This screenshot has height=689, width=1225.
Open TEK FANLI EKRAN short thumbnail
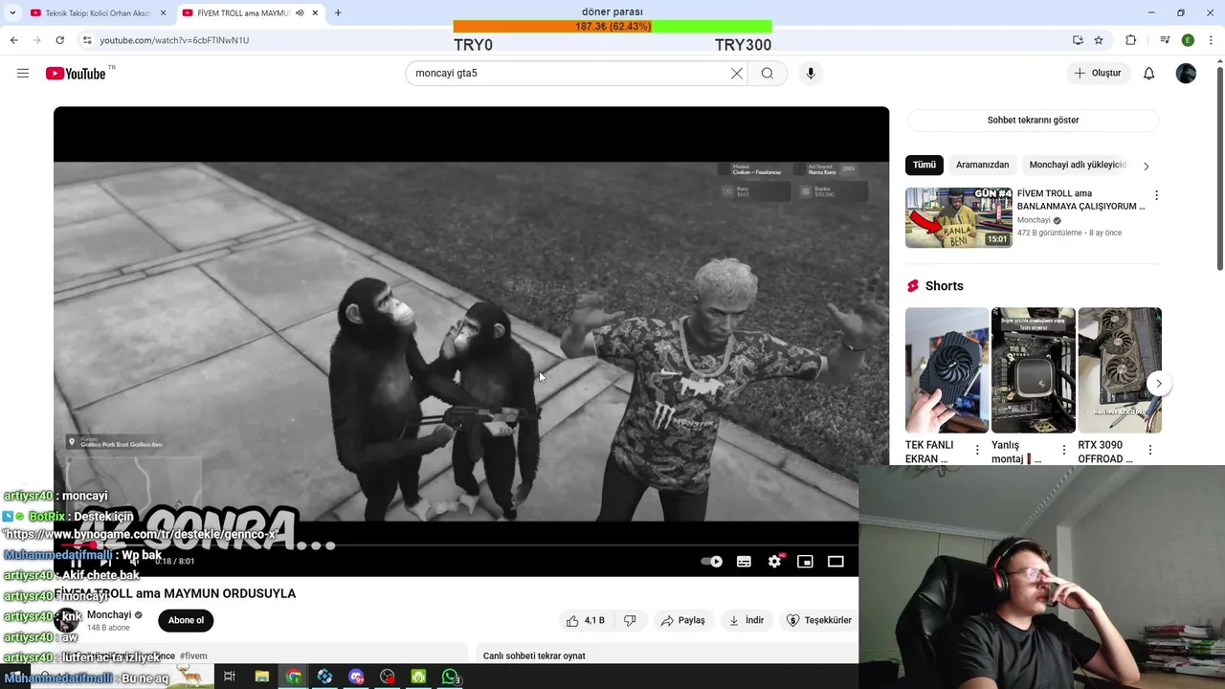click(947, 370)
